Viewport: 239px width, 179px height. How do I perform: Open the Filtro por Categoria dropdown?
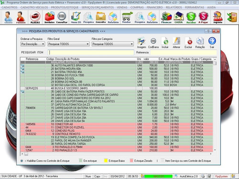[113, 44]
